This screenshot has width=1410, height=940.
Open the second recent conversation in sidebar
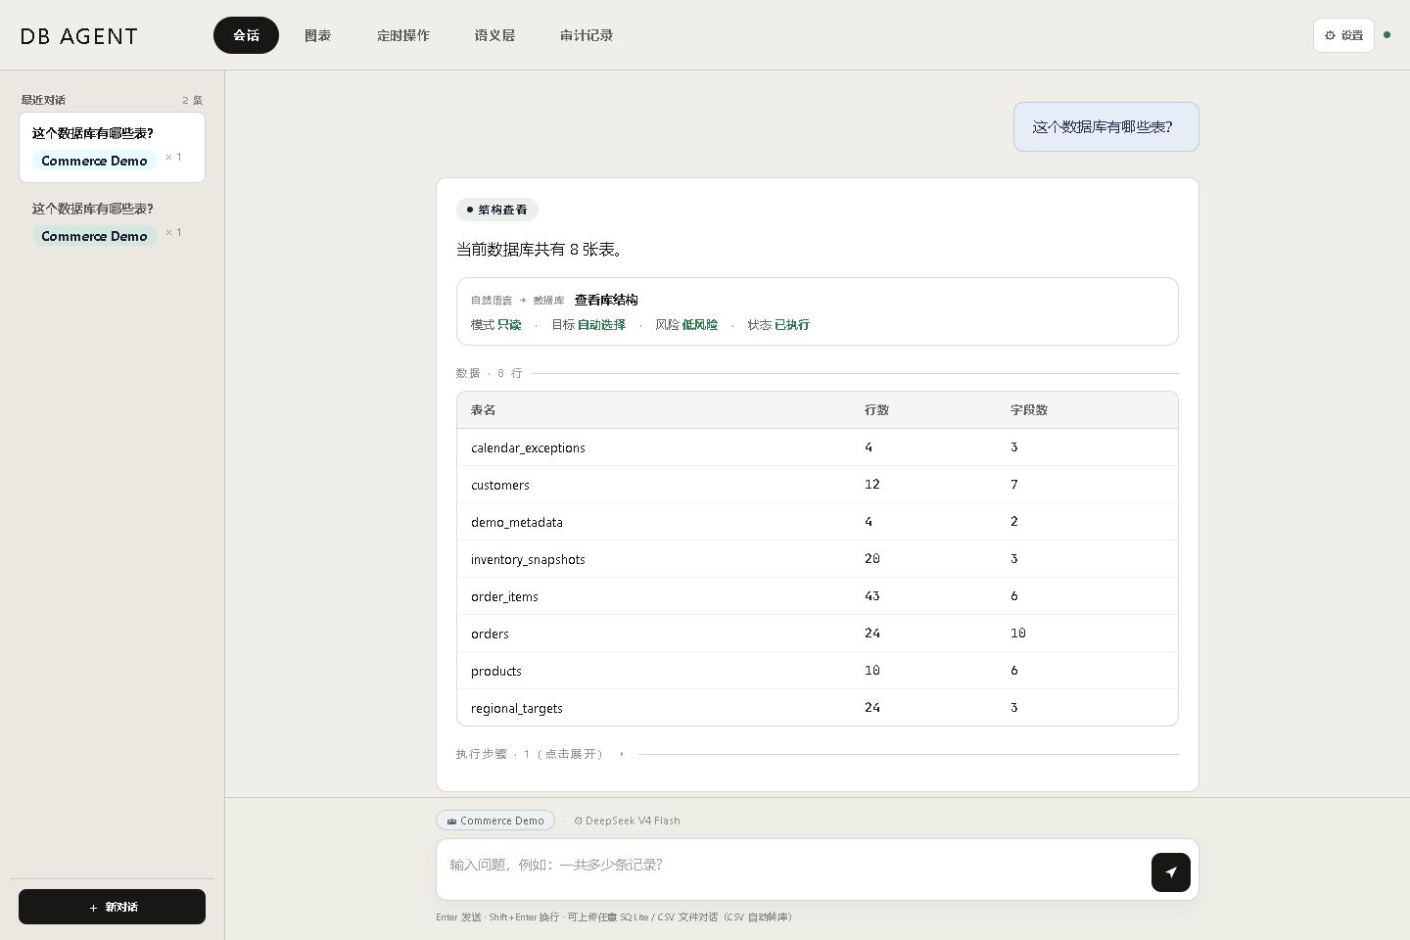[112, 222]
